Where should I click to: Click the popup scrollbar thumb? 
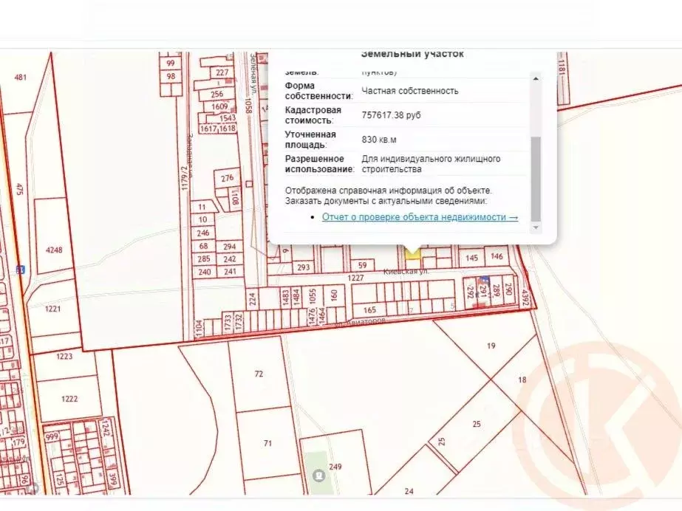(x=536, y=179)
